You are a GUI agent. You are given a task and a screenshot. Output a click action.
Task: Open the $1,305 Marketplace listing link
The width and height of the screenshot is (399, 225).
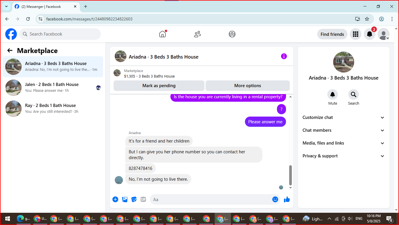coord(149,76)
